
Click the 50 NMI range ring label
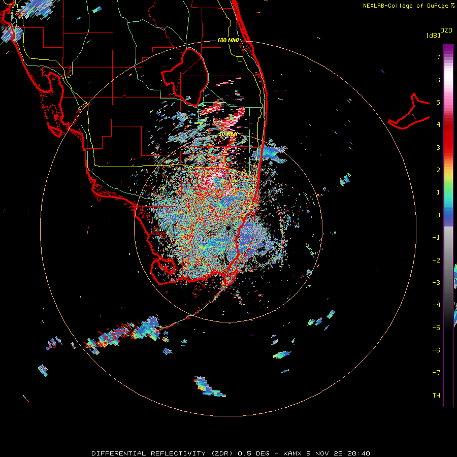(228, 135)
